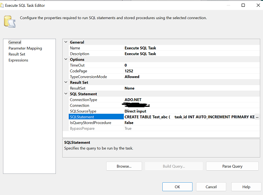Collapse the Options property section

65,60
